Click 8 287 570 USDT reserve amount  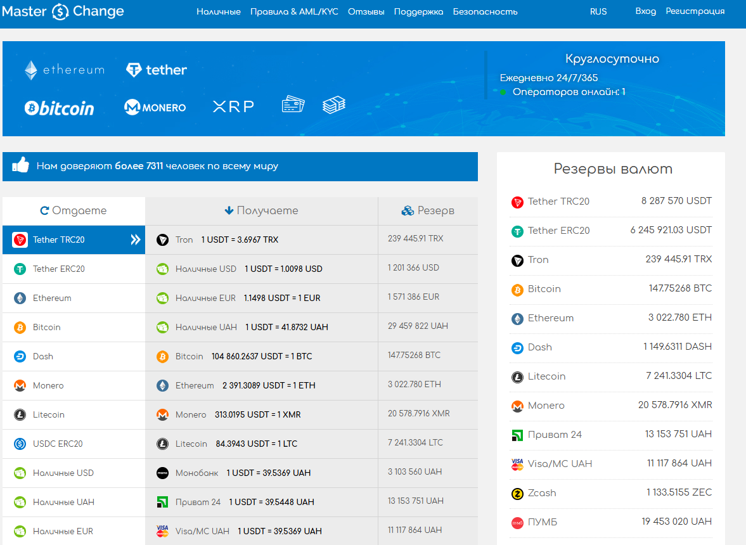(x=676, y=201)
